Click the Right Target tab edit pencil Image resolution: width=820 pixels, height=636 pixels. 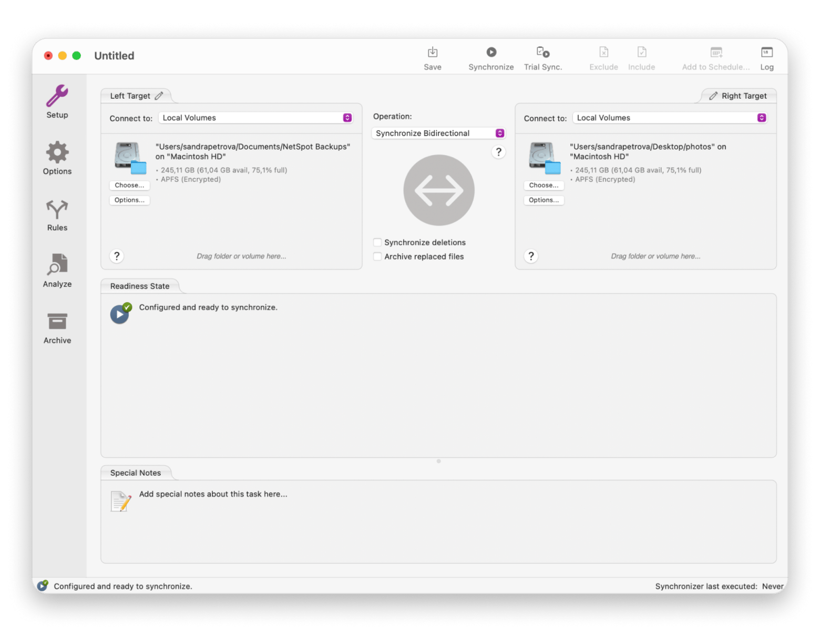pyautogui.click(x=713, y=96)
